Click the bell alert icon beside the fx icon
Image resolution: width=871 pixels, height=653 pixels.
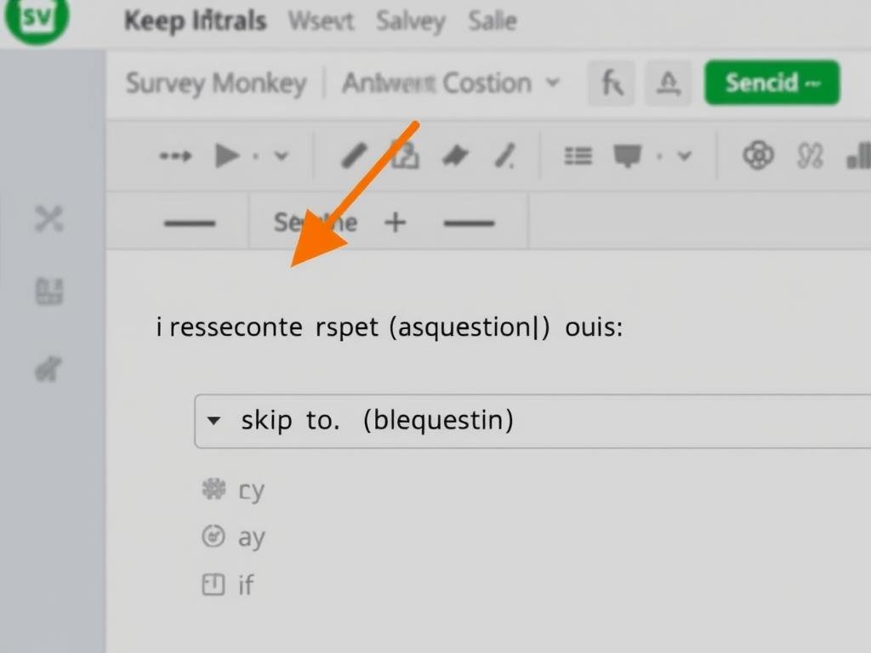coord(669,82)
